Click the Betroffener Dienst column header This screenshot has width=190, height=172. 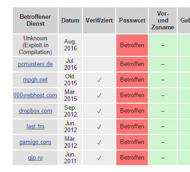click(x=35, y=20)
